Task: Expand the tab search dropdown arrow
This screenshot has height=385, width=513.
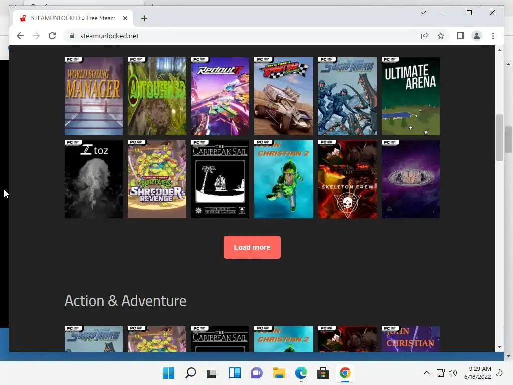Action: point(423,13)
